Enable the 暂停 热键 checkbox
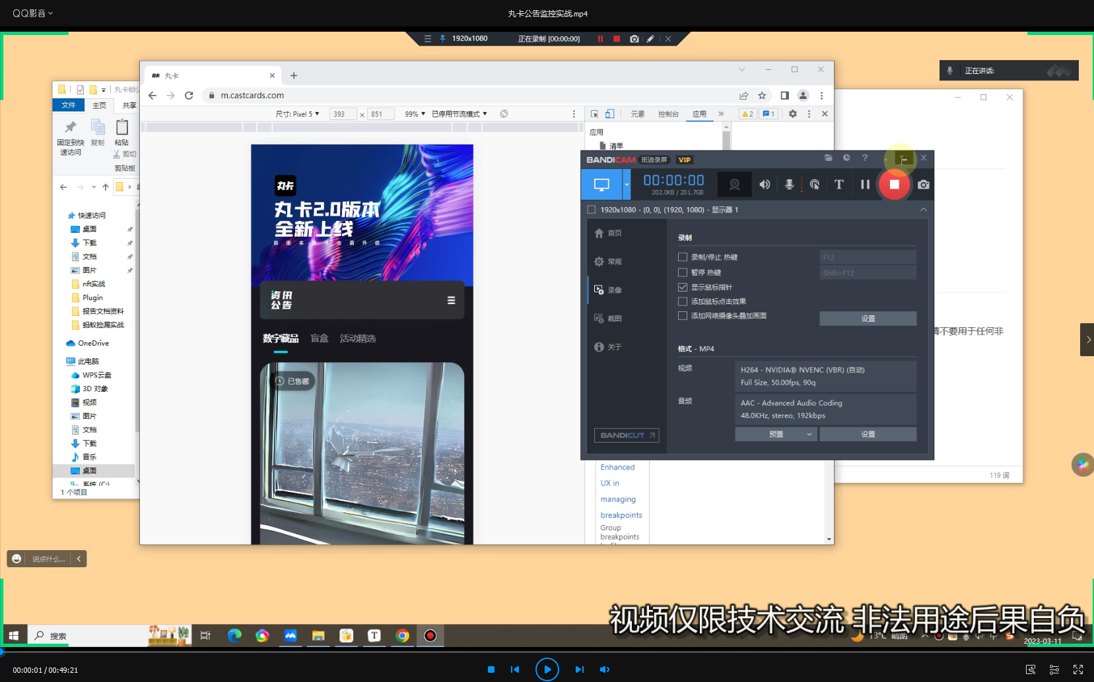1094x682 pixels. [x=683, y=272]
